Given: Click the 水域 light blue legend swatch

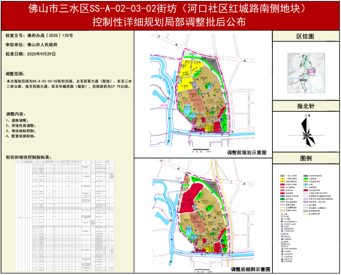Looking at the screenshot, I should [x=306, y=185].
